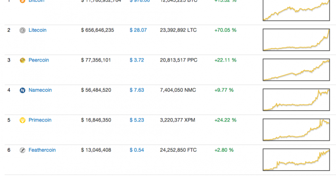This screenshot has height=176, width=336.
Task: Open the Peercoin price chart thumbnail
Action: point(296,70)
